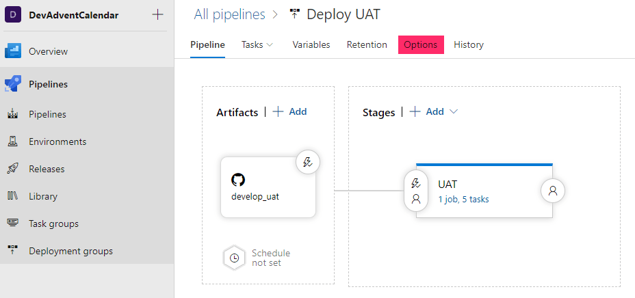
Task: Open Environments in the sidebar
Action: click(57, 141)
